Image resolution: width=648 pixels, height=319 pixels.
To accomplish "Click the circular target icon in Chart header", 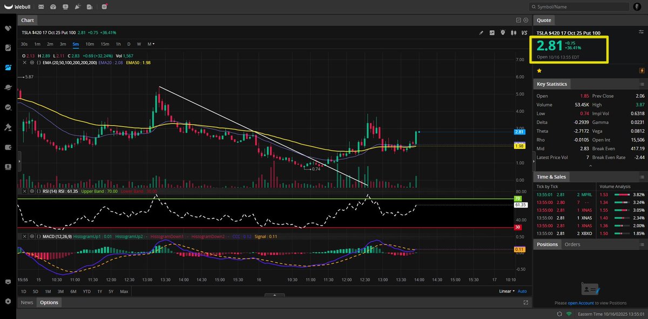I will pos(526,20).
